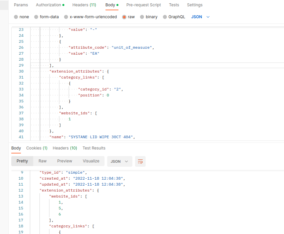Open the Params tab

click(21, 5)
